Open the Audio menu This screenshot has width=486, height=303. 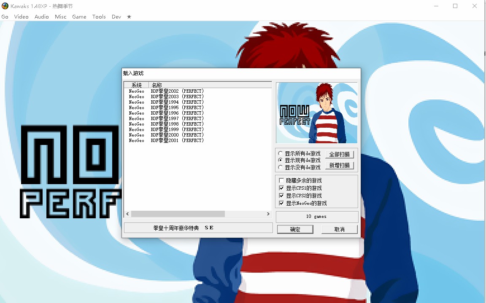41,17
